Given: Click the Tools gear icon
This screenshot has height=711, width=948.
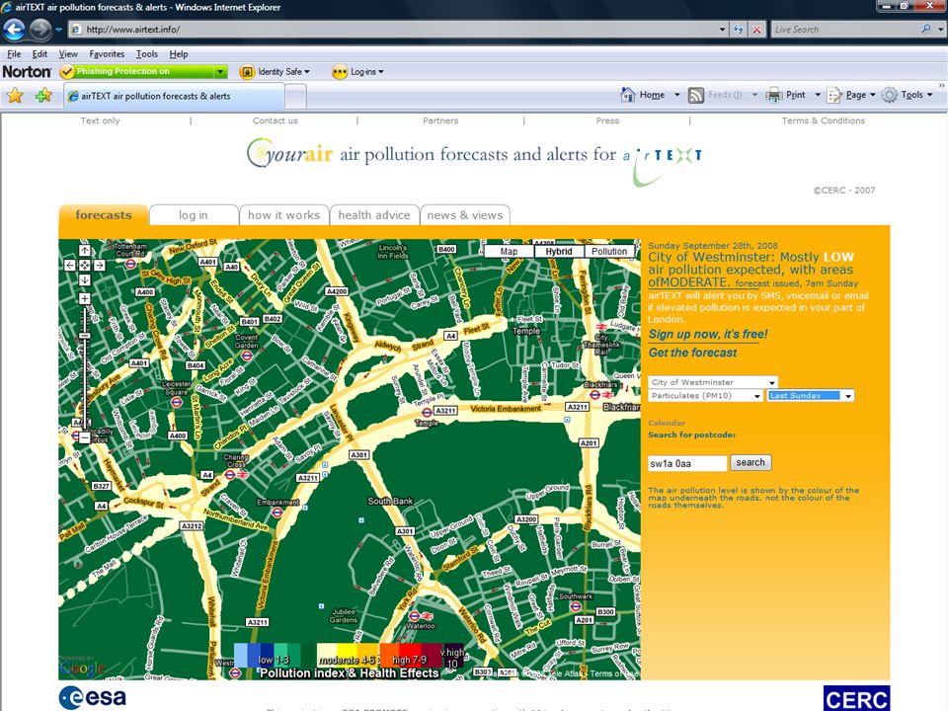Looking at the screenshot, I should pos(890,95).
